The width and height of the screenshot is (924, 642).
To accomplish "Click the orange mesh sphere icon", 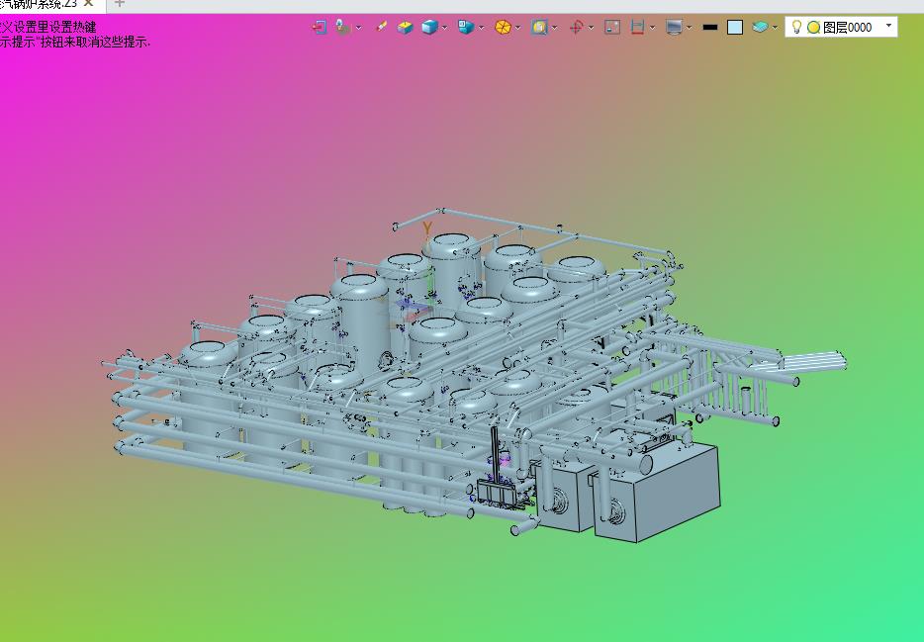I will point(503,27).
